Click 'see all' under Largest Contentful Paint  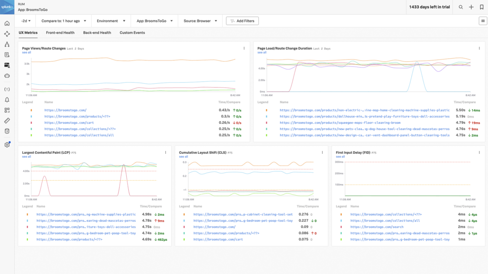coord(26,157)
